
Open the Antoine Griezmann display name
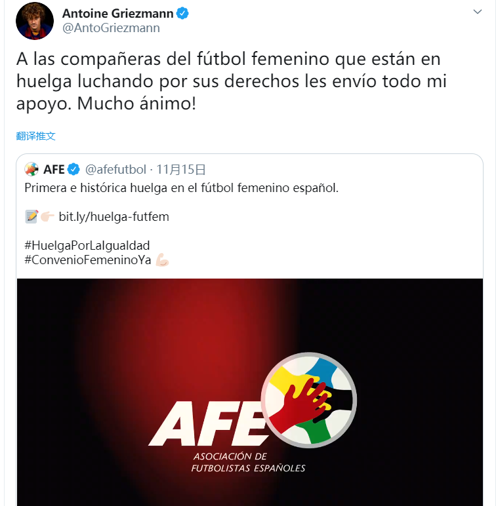tap(118, 14)
